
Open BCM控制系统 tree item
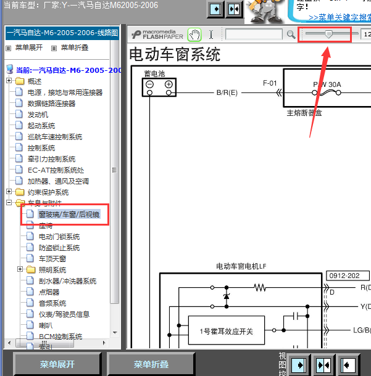(x=60, y=337)
